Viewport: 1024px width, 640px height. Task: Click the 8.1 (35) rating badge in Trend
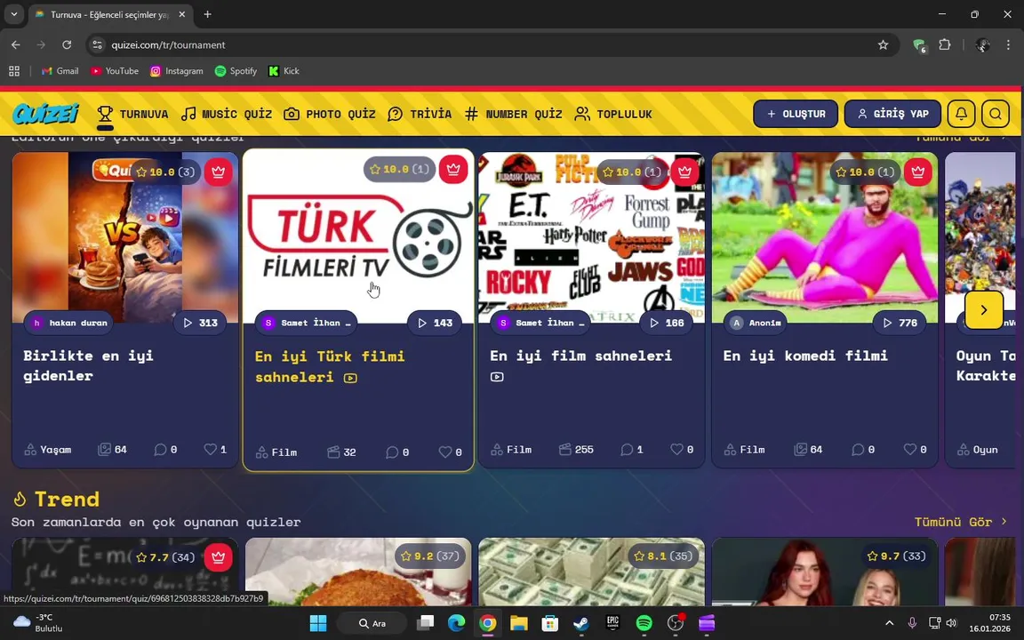tap(663, 556)
